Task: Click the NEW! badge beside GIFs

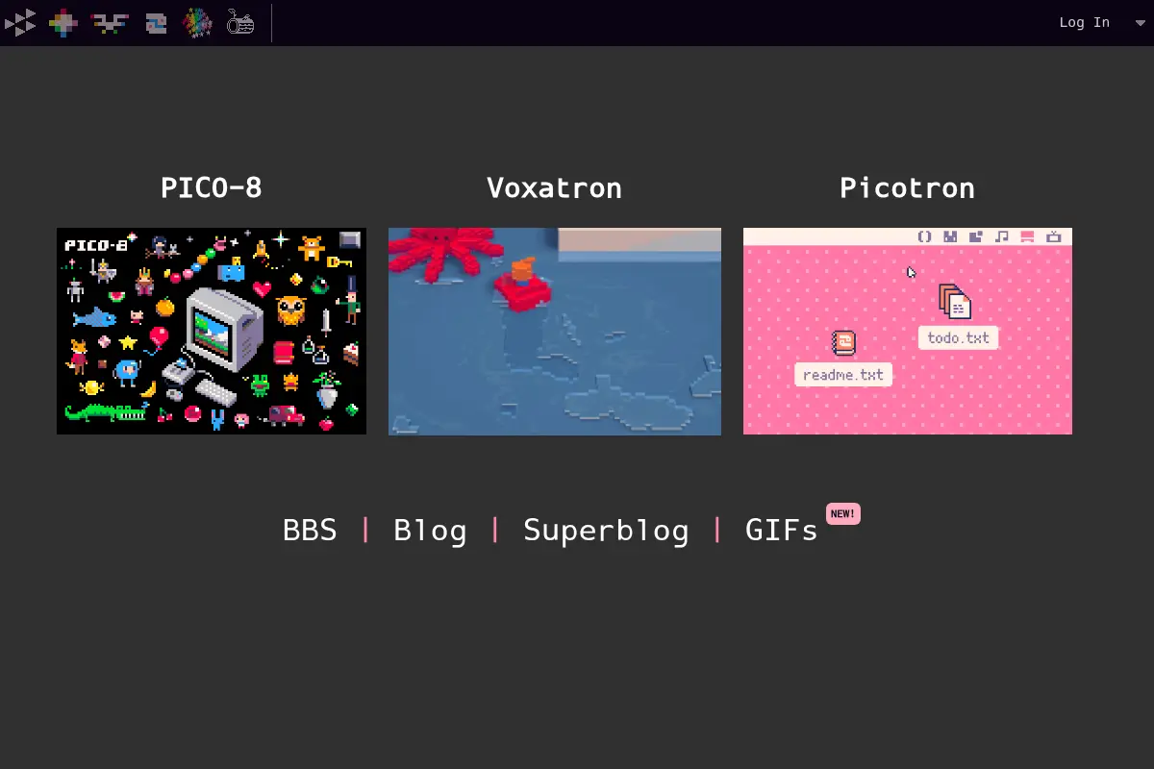Action: 842,513
